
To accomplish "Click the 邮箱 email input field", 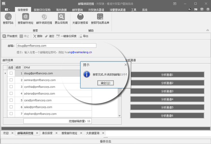I will pyautogui.click(x=56, y=46).
